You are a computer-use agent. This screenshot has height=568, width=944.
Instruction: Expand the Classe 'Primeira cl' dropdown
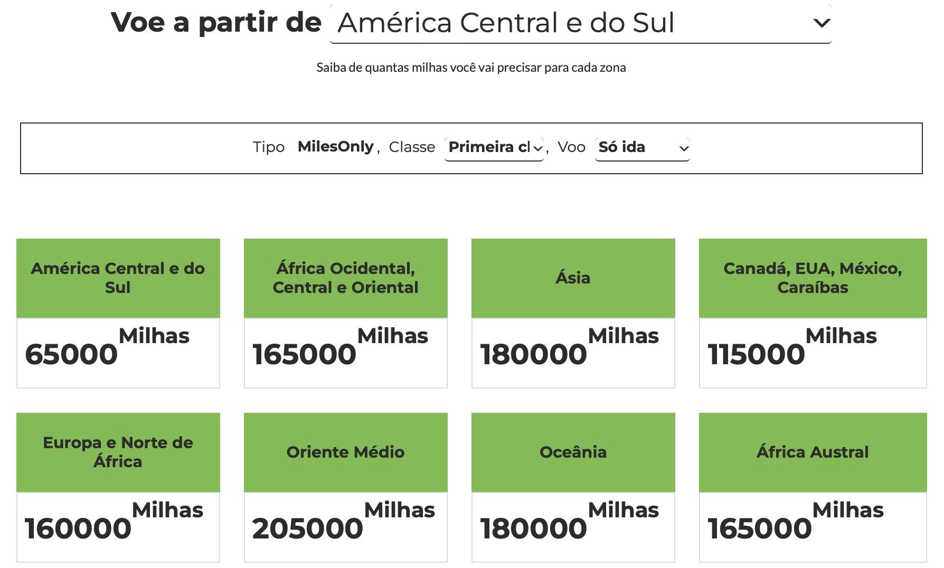(494, 148)
